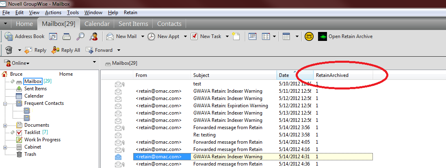The width and height of the screenshot is (446, 168).
Task: Select Cabinet folder in tree
Action: point(33,147)
